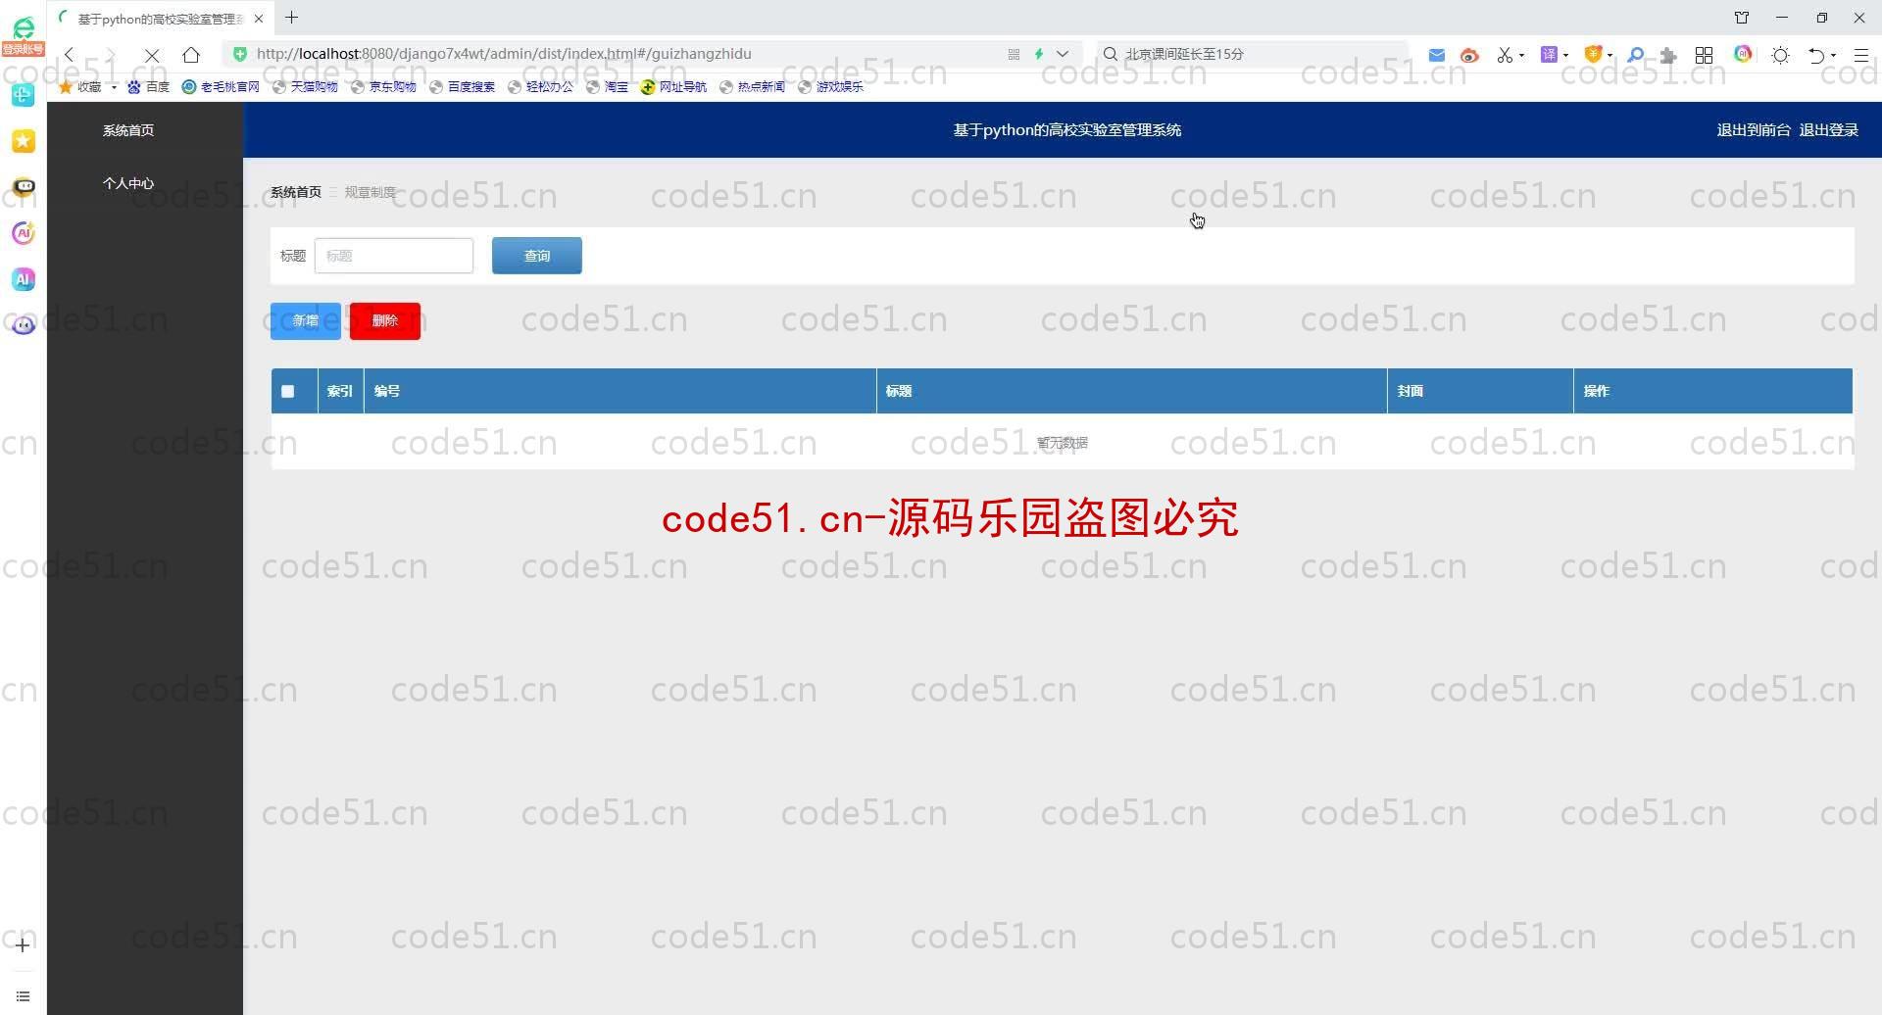Click the 360 browser login account logo
Viewport: 1882px width, 1015px height.
click(x=23, y=35)
